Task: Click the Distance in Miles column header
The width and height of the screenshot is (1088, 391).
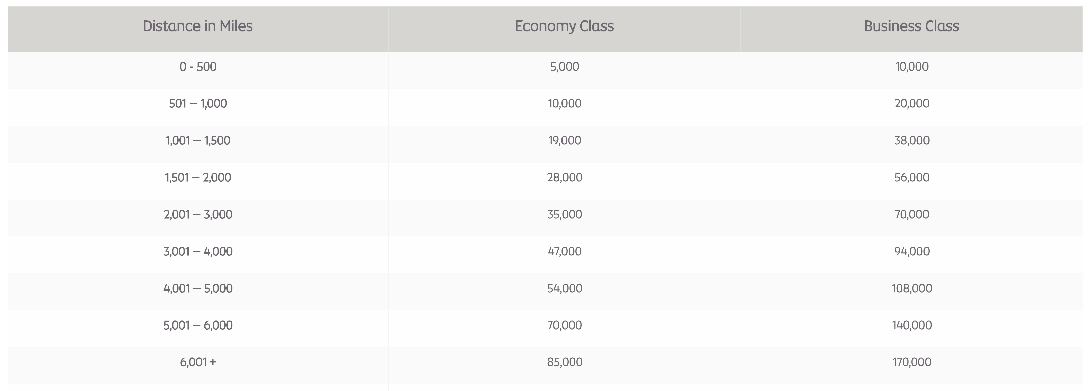Action: coord(198,26)
